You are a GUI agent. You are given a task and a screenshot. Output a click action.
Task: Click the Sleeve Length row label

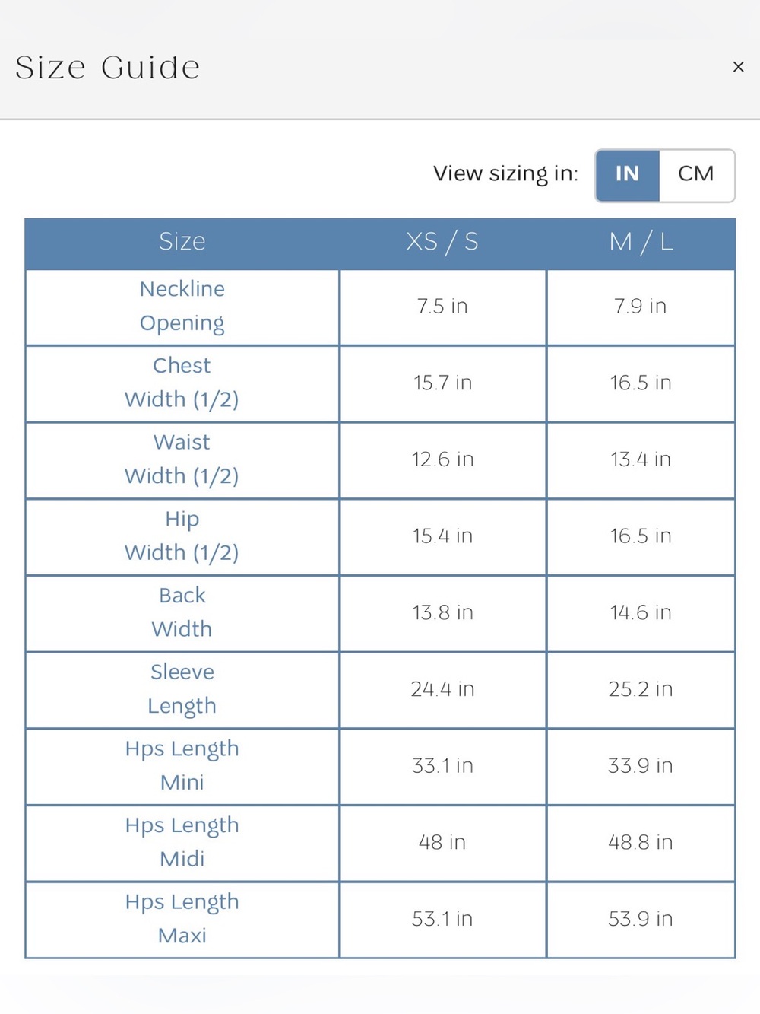182,689
